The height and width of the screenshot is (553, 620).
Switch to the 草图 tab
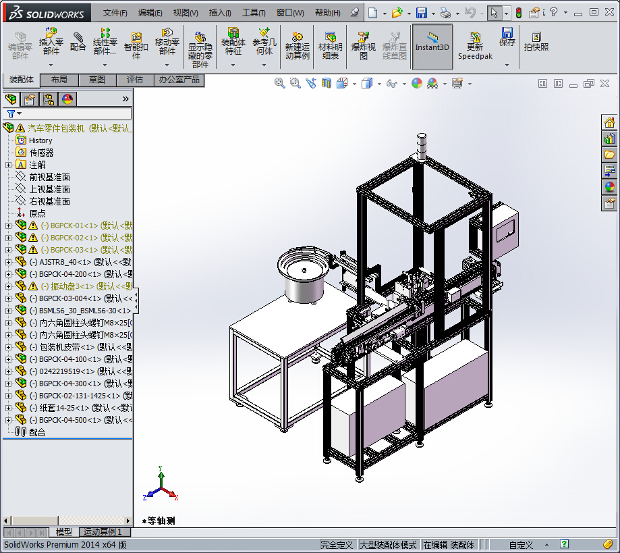pos(97,80)
